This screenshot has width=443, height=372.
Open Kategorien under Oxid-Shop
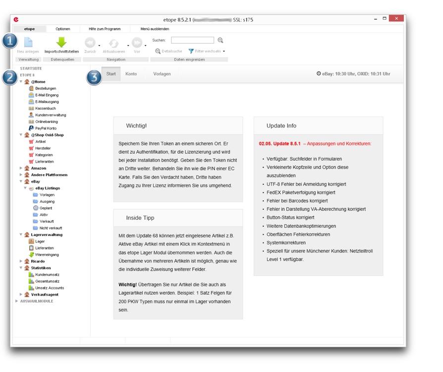[x=44, y=155]
